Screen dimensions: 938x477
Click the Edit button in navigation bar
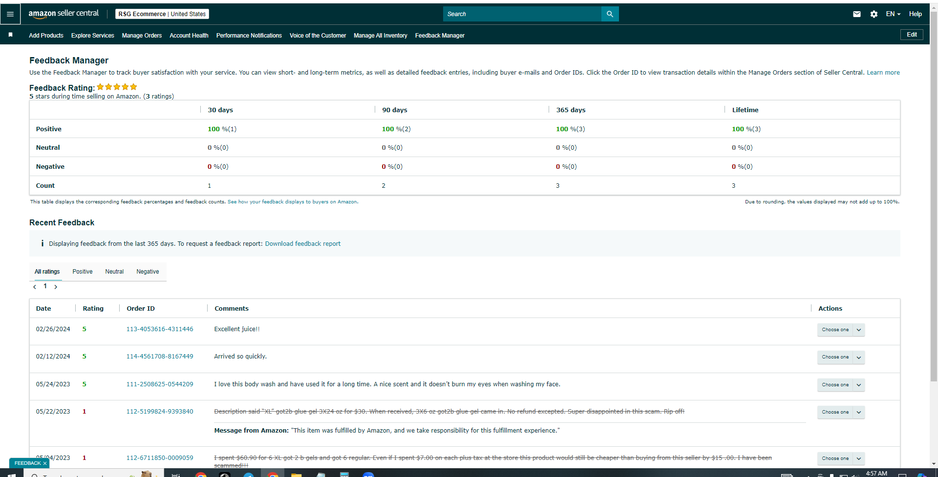(912, 35)
